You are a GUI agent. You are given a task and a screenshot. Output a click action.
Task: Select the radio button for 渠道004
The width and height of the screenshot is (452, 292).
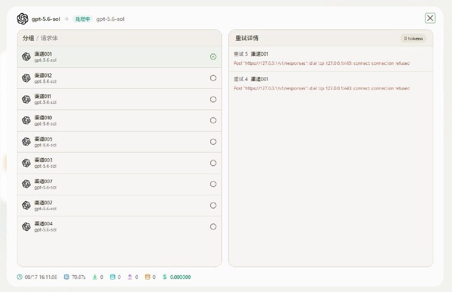[213, 227]
